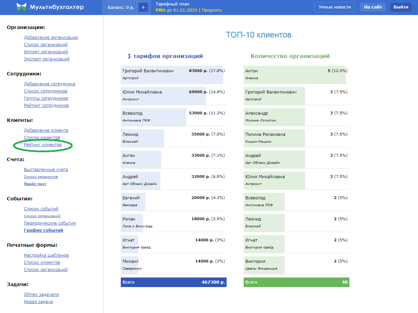Click the Мультибухгалтер logo icon
418x313 pixels.
click(21, 7)
